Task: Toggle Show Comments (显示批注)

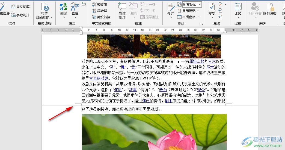Action: pos(150,17)
